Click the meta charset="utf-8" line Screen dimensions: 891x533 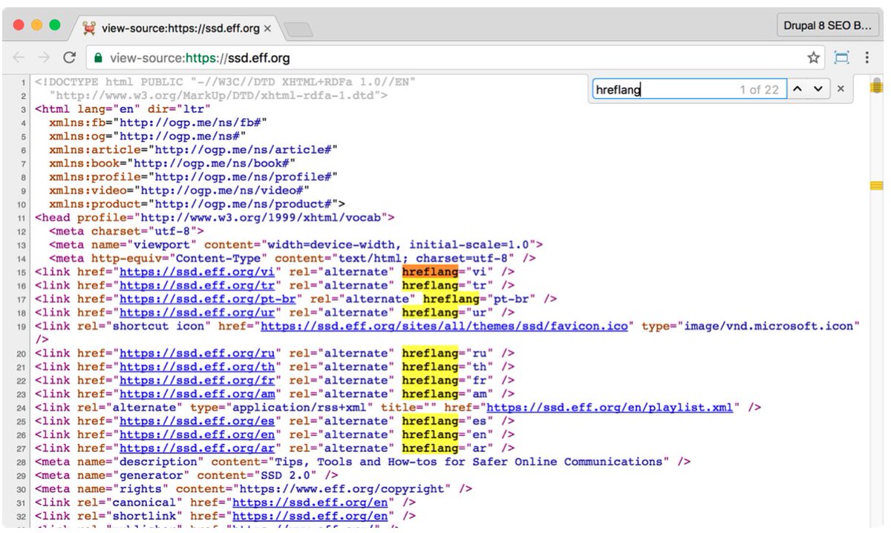click(126, 231)
